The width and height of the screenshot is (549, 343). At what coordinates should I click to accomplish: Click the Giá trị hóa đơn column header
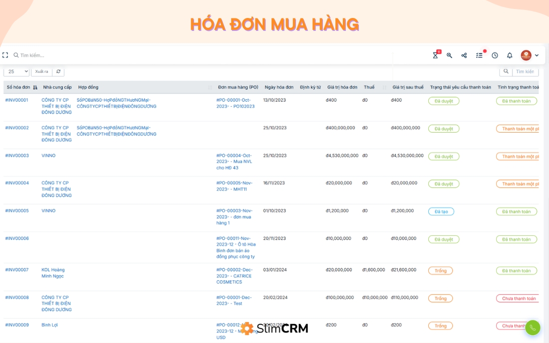[342, 87]
